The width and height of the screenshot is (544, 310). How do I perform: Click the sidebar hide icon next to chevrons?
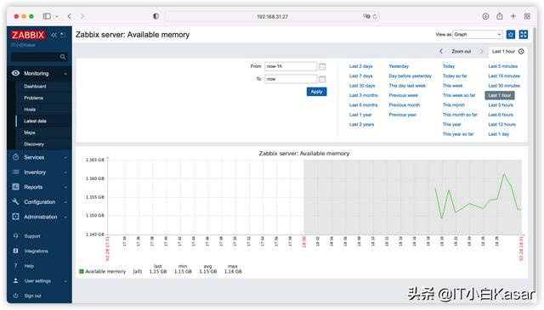(63, 35)
